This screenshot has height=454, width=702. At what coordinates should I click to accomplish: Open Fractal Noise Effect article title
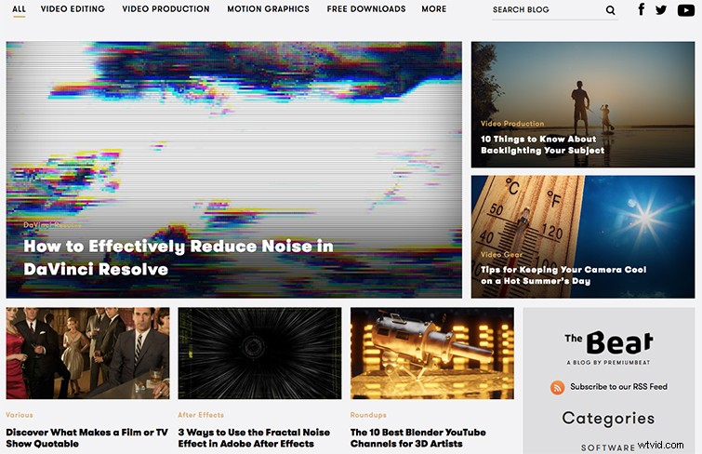tap(254, 438)
